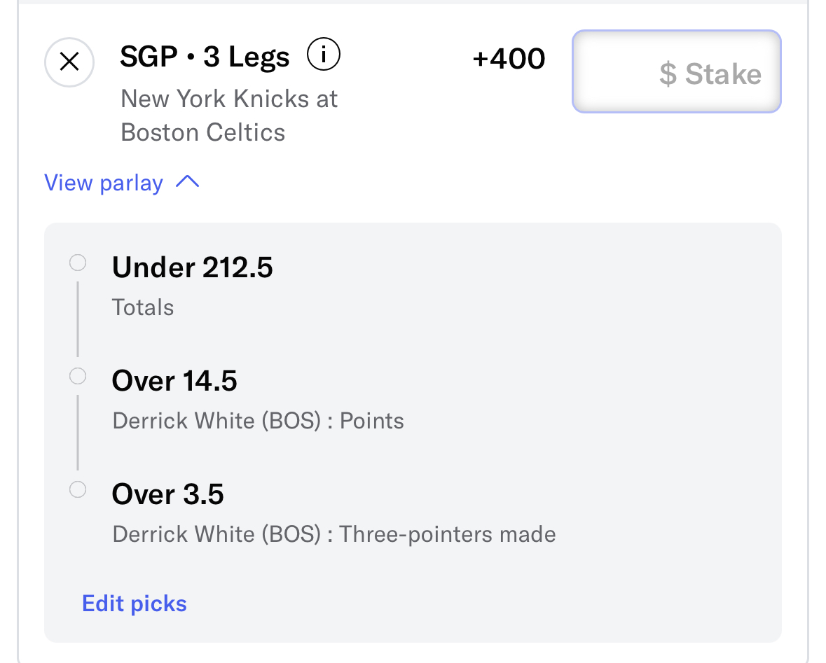This screenshot has height=663, width=826.
Task: Click connector line between Under 212.5 and Over 14.5
Action: coord(78,319)
